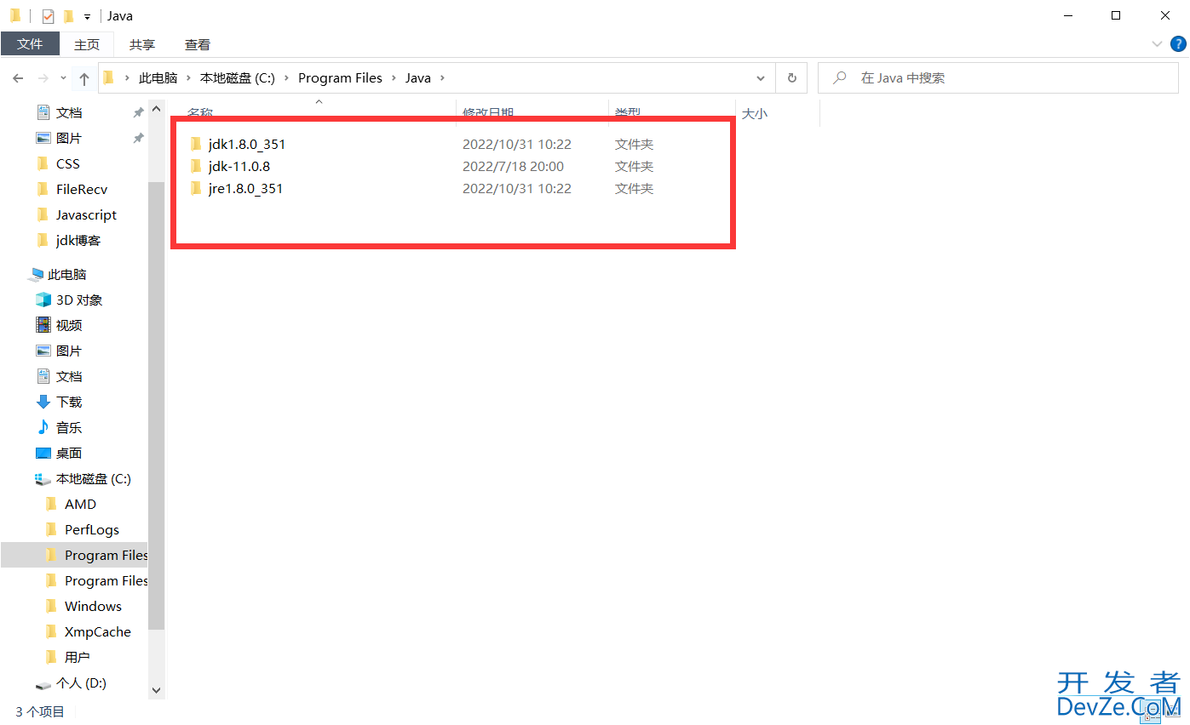Click Quick Access Toolbar new folder icon
This screenshot has height=725, width=1190.
coord(68,16)
